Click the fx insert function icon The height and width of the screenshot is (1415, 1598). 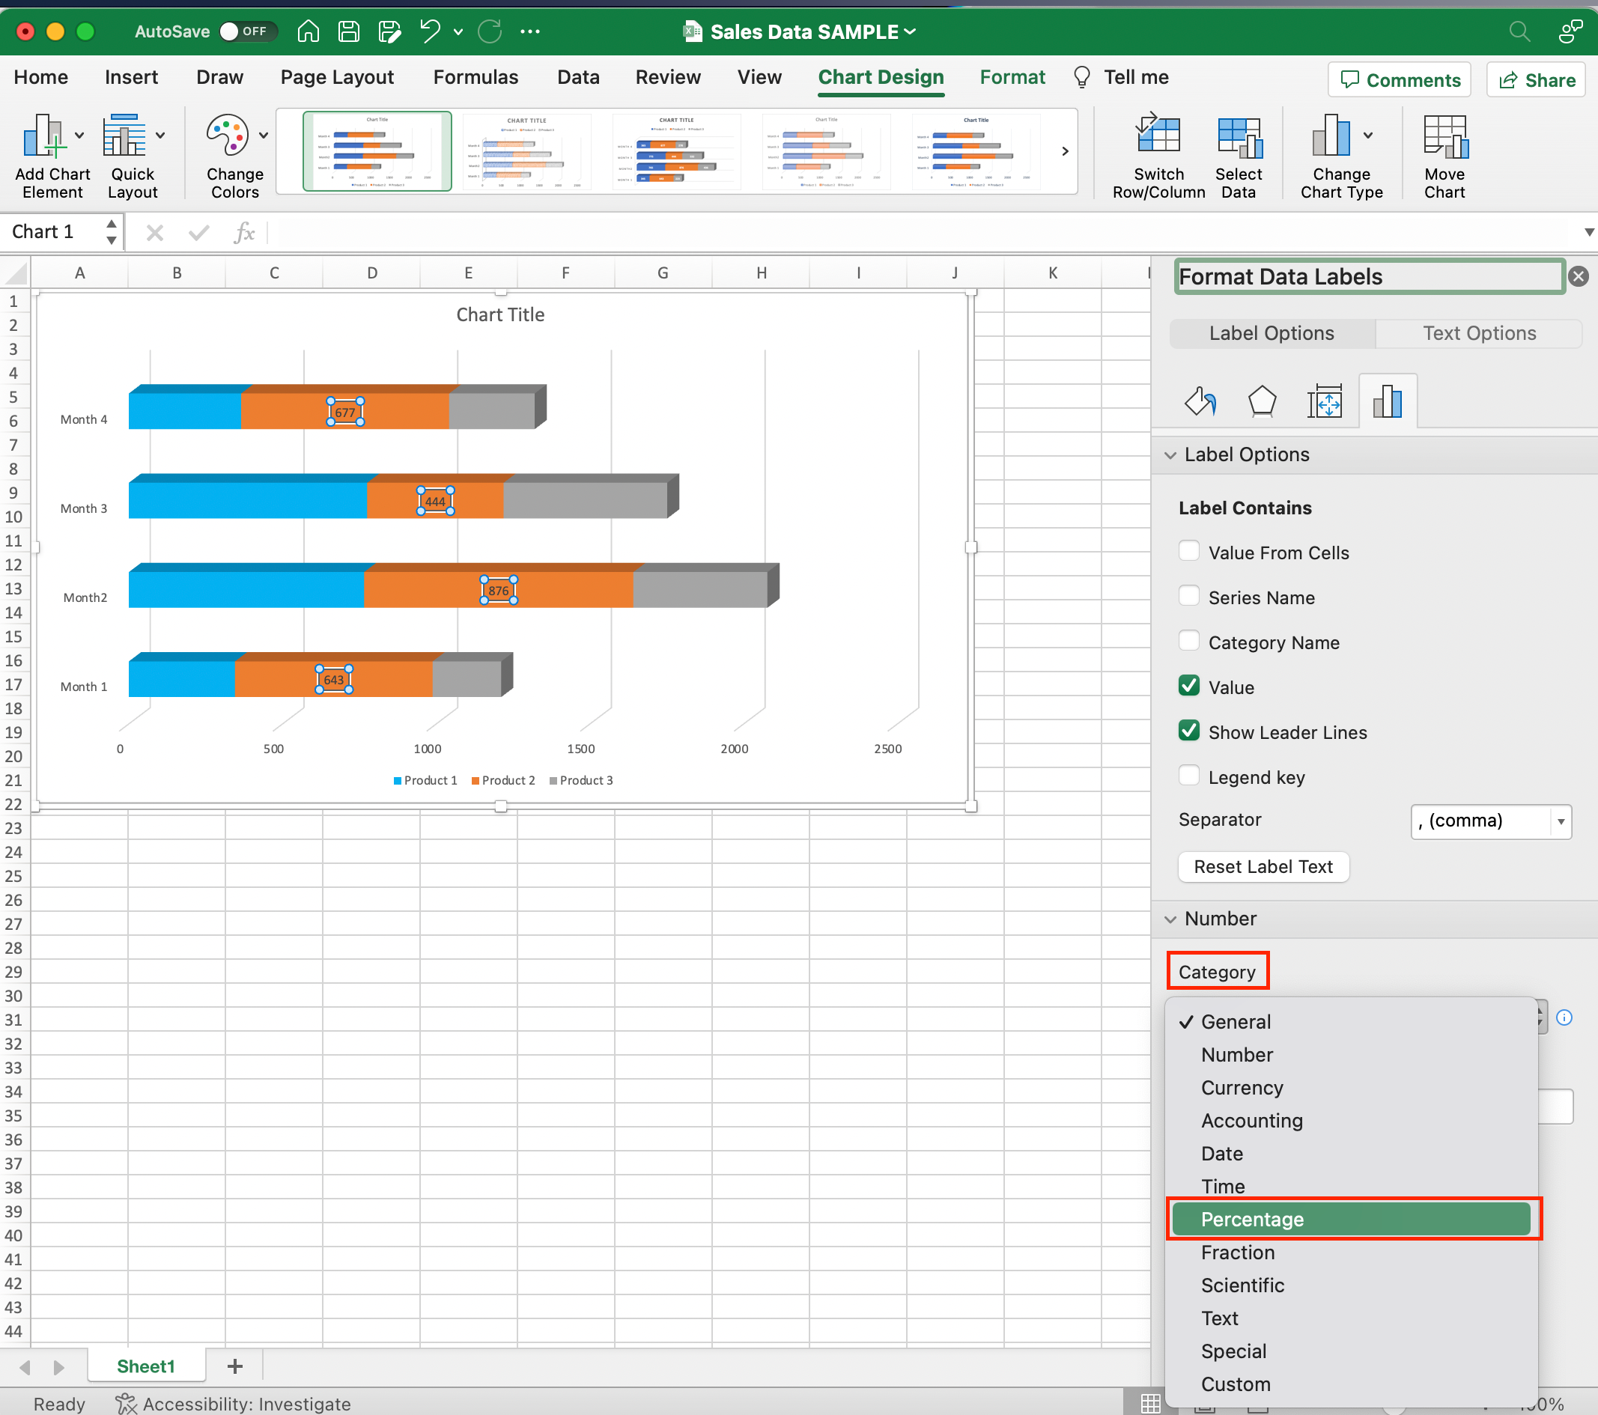tap(245, 232)
